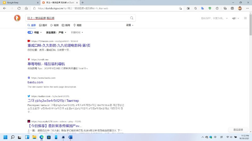Click the search magnifier in search box
Viewport: 252px width, 141px height.
coord(132,18)
